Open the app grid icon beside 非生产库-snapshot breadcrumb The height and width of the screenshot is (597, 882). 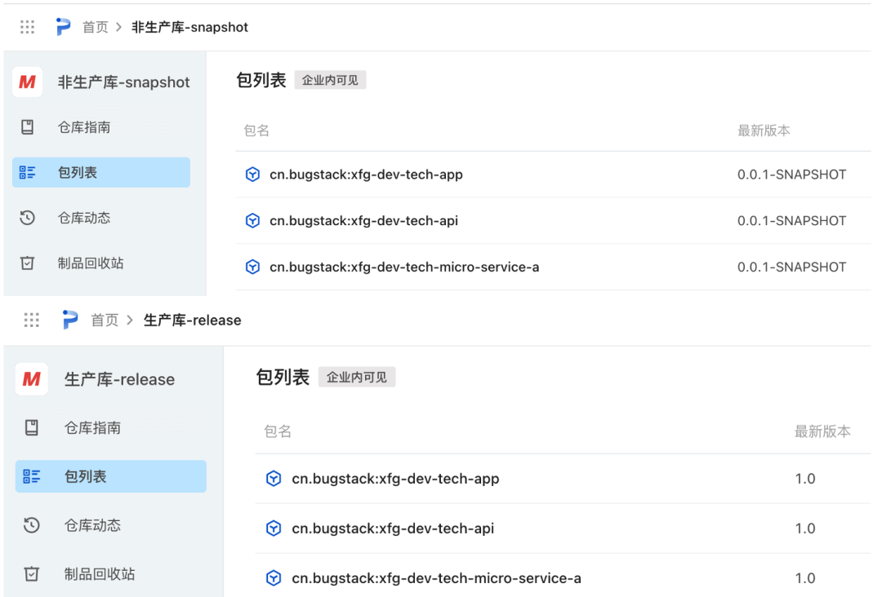27,27
